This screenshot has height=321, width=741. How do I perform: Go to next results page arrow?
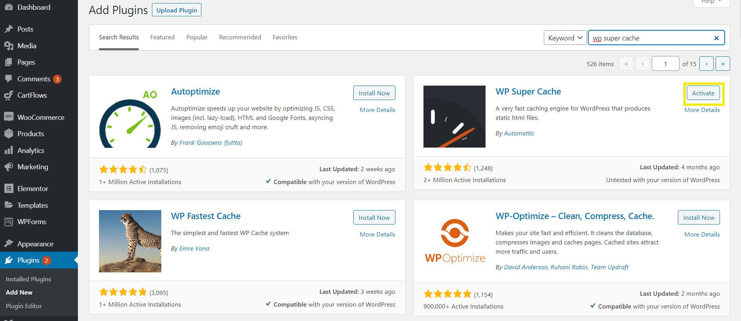706,64
